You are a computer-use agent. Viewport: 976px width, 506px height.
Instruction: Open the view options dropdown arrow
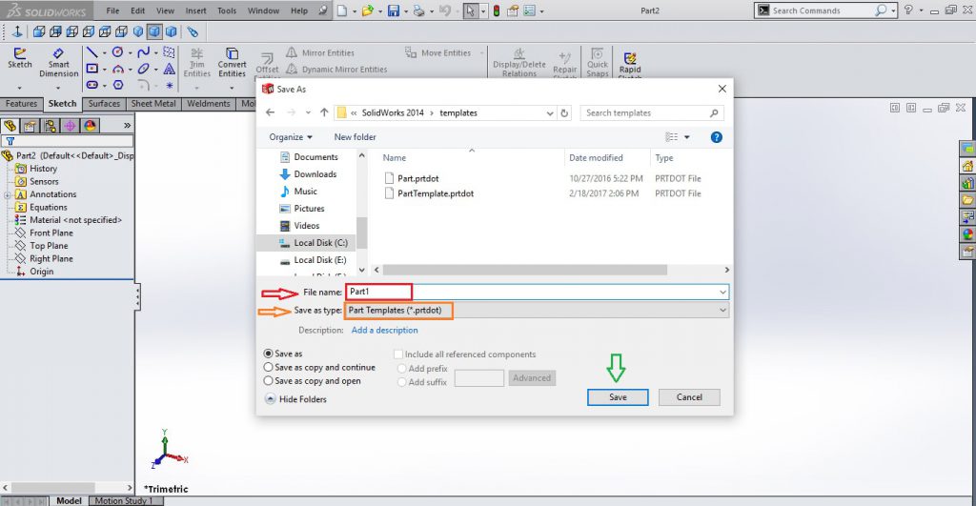[687, 137]
